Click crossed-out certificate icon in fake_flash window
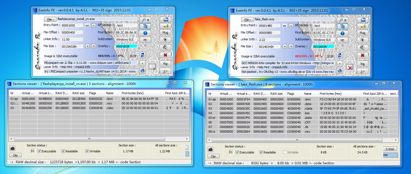The image size is (411, 174). tap(350, 67)
